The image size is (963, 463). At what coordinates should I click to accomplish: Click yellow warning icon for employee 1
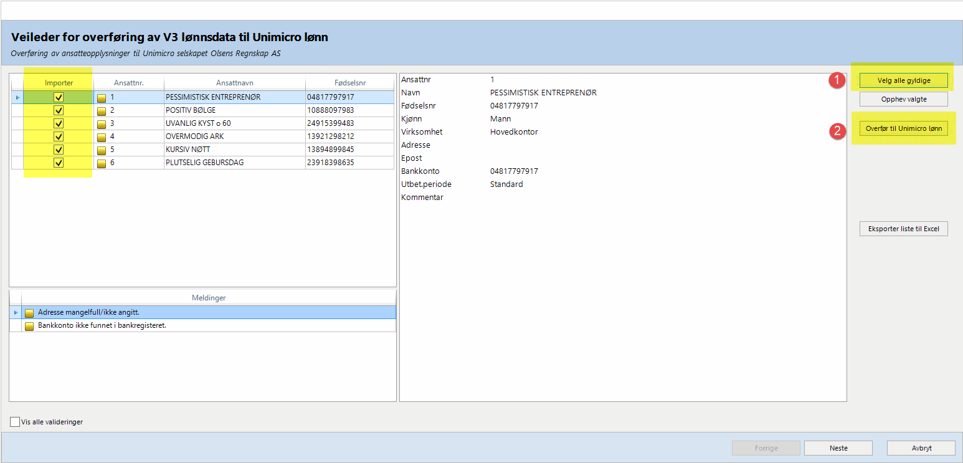coord(102,98)
